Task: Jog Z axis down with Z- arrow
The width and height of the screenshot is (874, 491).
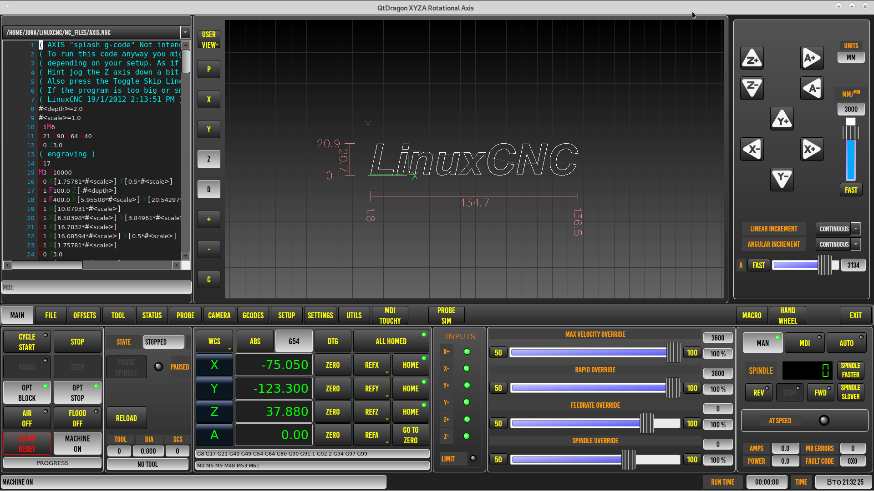Action: click(752, 88)
